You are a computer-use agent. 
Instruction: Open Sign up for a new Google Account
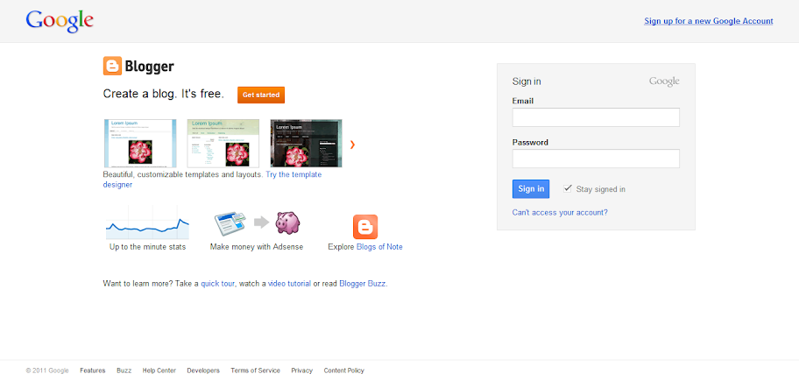click(x=708, y=21)
